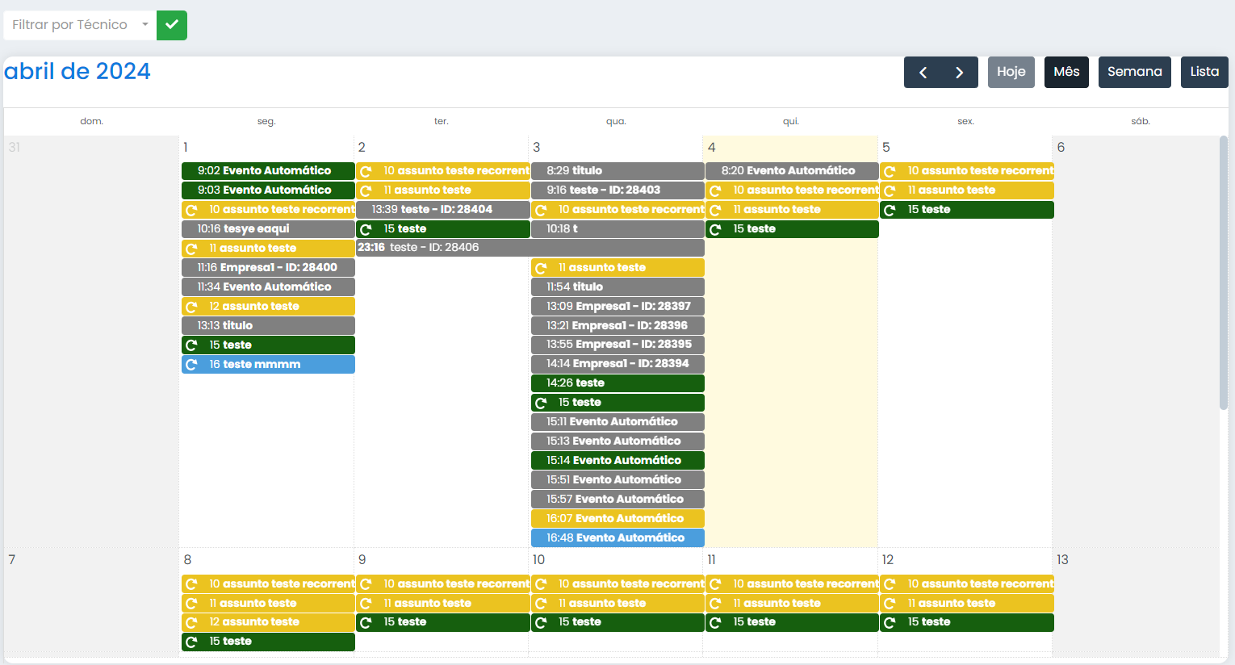Screen dimensions: 1235x665
Task: Click recurring icon of April 3 '15 teste'
Action: 541,403
